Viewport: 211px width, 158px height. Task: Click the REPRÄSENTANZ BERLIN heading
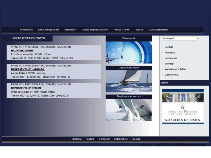pyautogui.click(x=26, y=88)
